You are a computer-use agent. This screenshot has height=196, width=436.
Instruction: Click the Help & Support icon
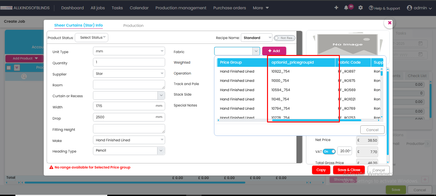click(x=371, y=8)
